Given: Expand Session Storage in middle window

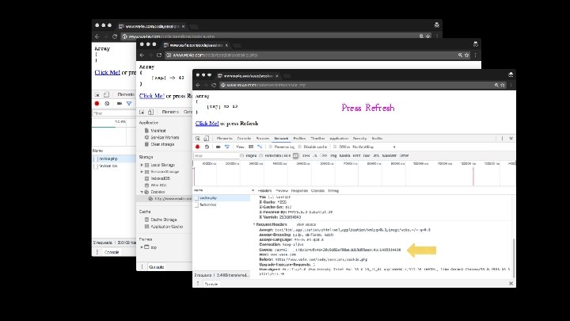Looking at the screenshot, I should pos(142,172).
